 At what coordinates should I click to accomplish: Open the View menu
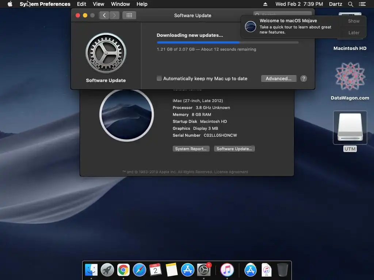99,4
